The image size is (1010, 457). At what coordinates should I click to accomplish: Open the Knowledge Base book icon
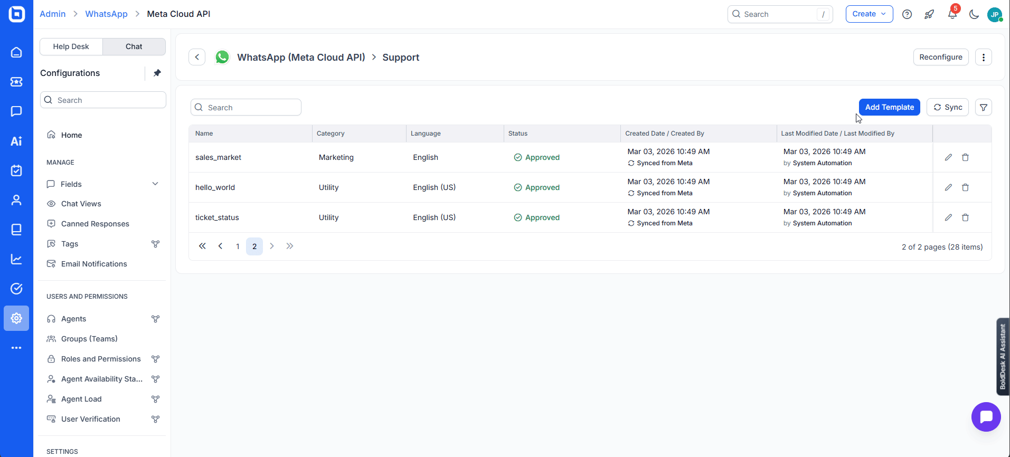point(16,230)
